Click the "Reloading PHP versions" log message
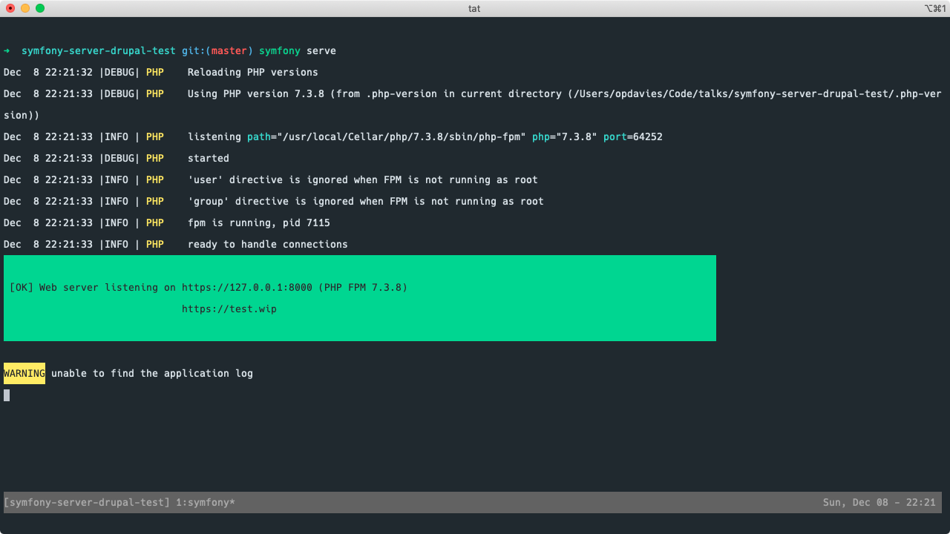Screen dimensions: 950x534 (253, 73)
